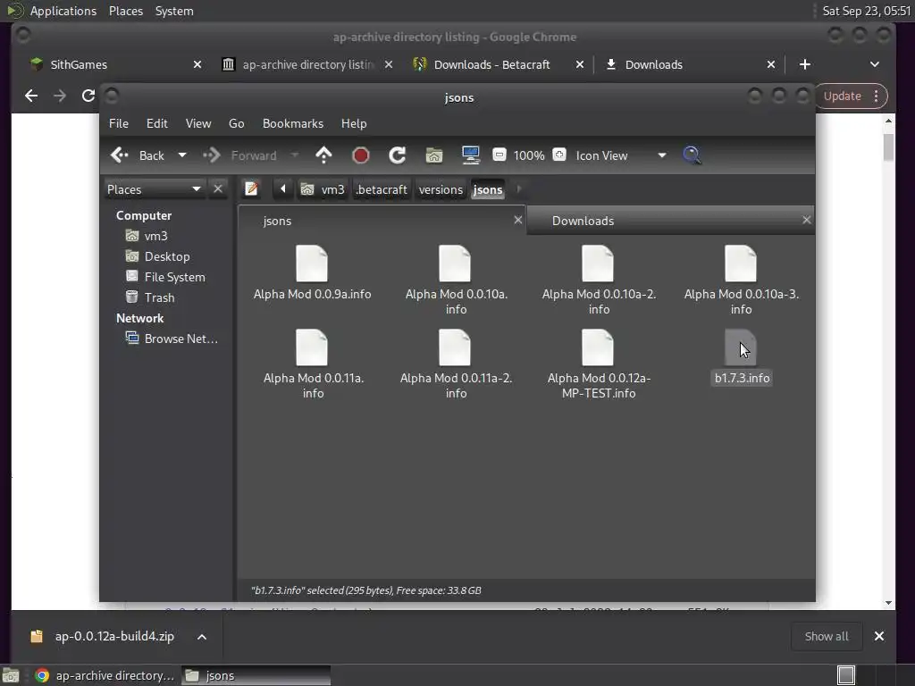915x686 pixels.
Task: Navigate to .betacraft in path bar
Action: (382, 189)
